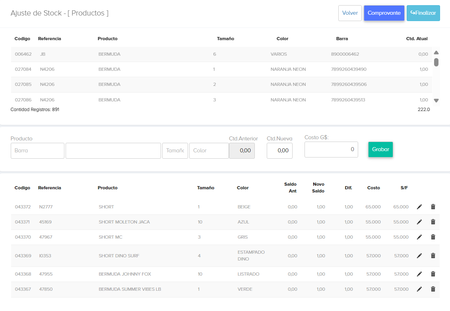Delete the SHORT DINO SURF row

pos(433,256)
